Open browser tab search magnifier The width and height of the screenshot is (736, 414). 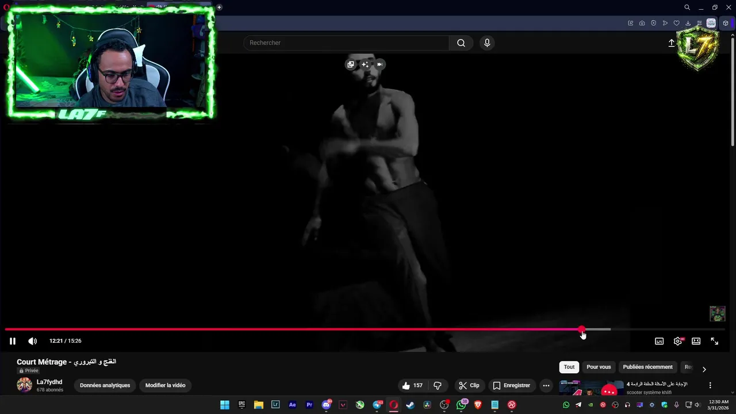pos(687,7)
